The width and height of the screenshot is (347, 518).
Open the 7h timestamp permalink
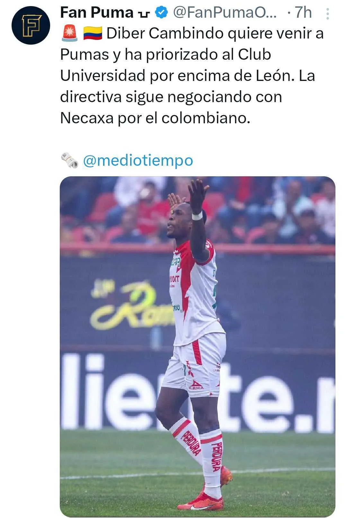coord(303,13)
